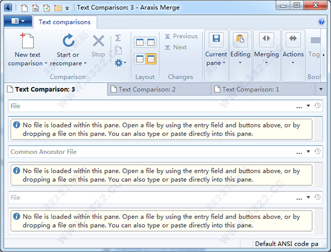
Task: Choose the three-way horizontal layout
Action: point(151,58)
